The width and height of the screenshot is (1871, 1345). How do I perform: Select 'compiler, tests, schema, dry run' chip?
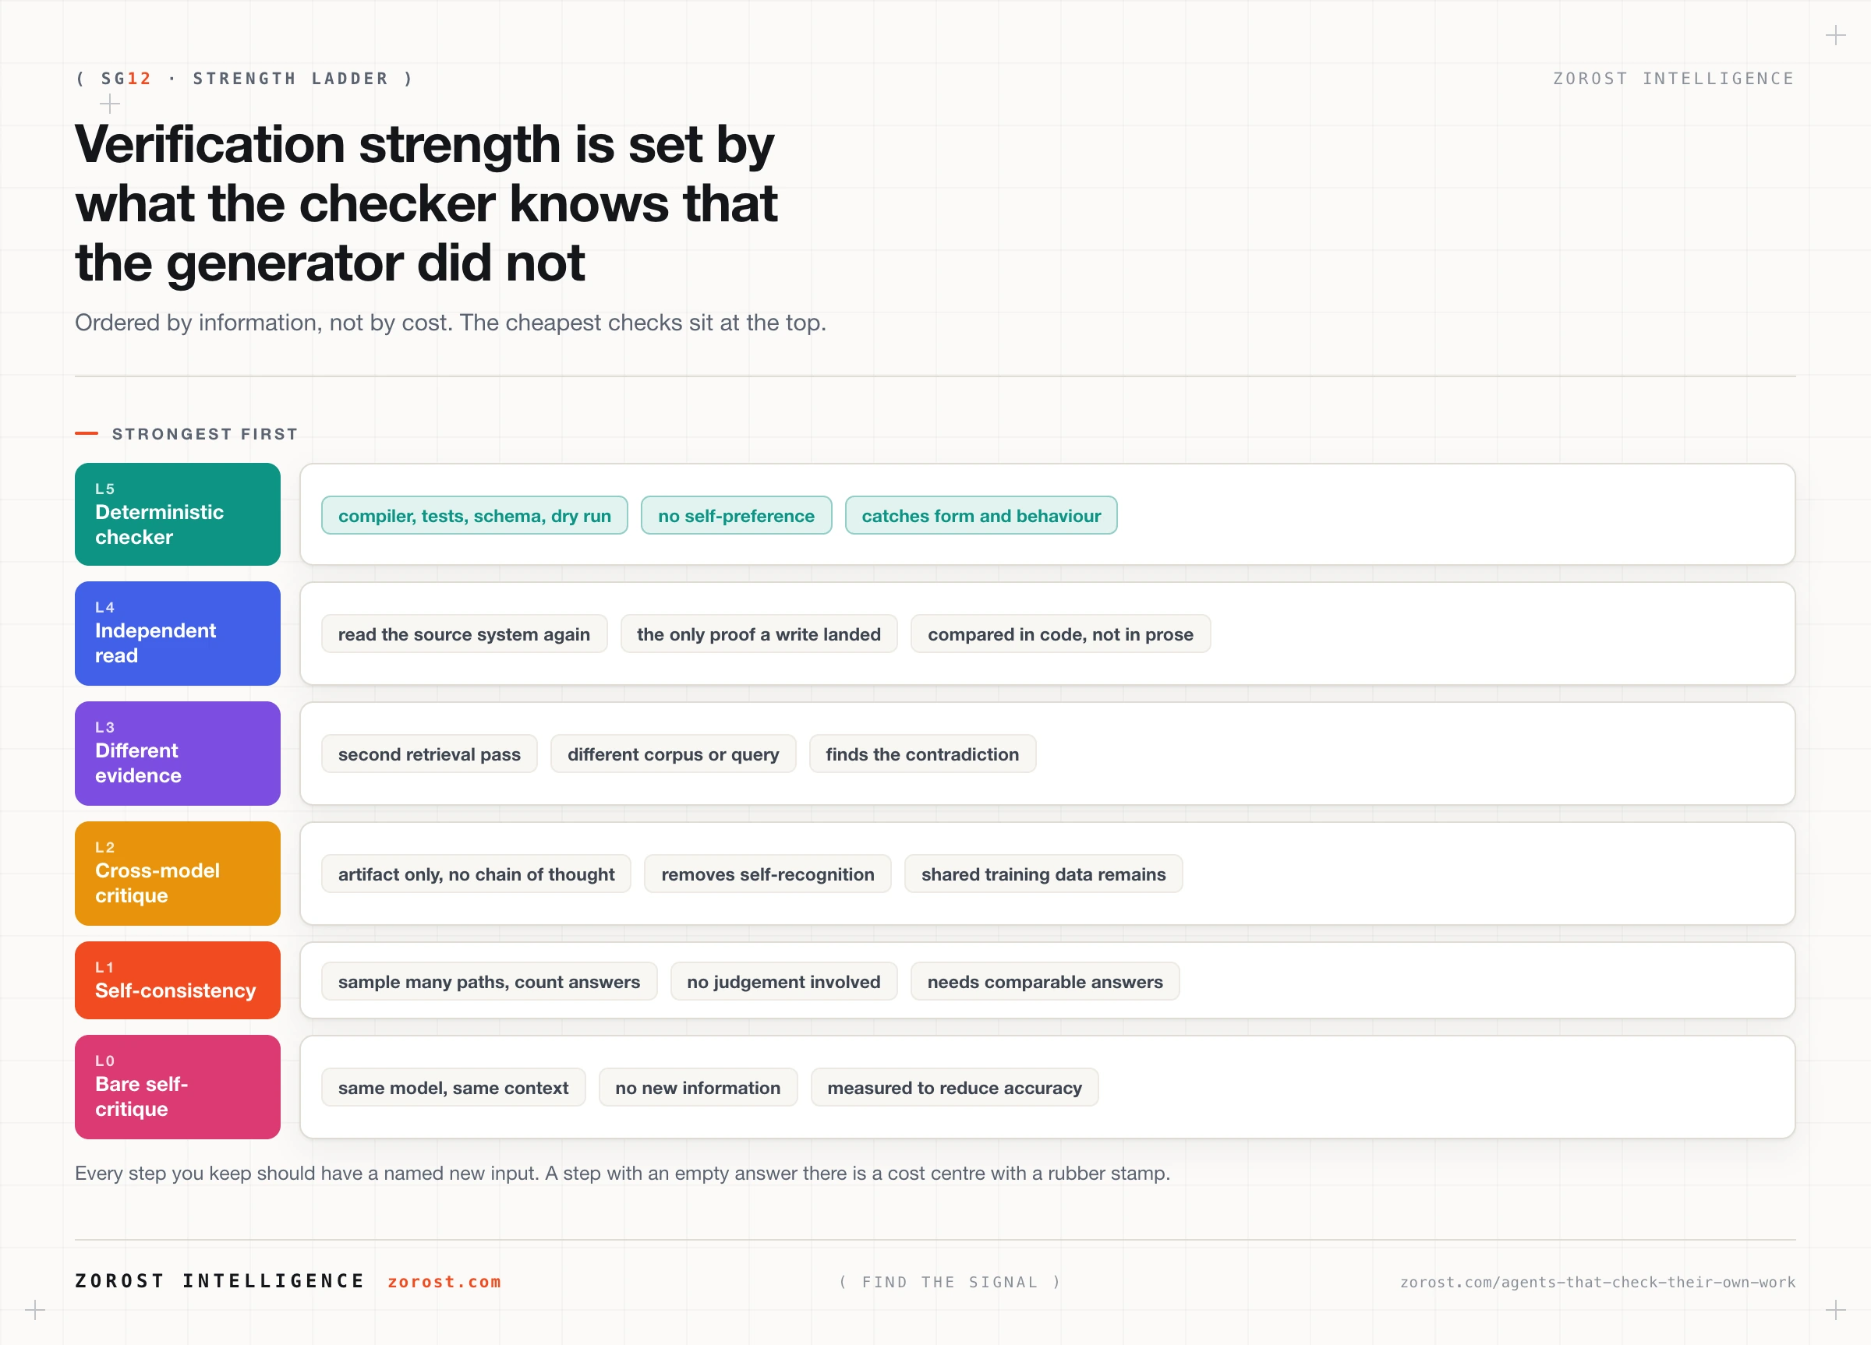click(x=474, y=515)
